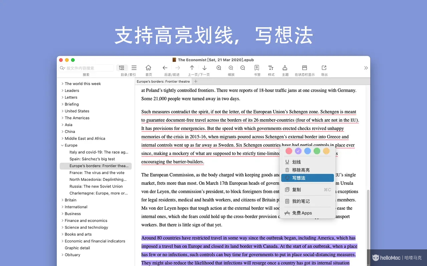Screen dimensions: 427x266
Task: Open North Macedonia: Deplinthing article
Action: tap(98, 180)
